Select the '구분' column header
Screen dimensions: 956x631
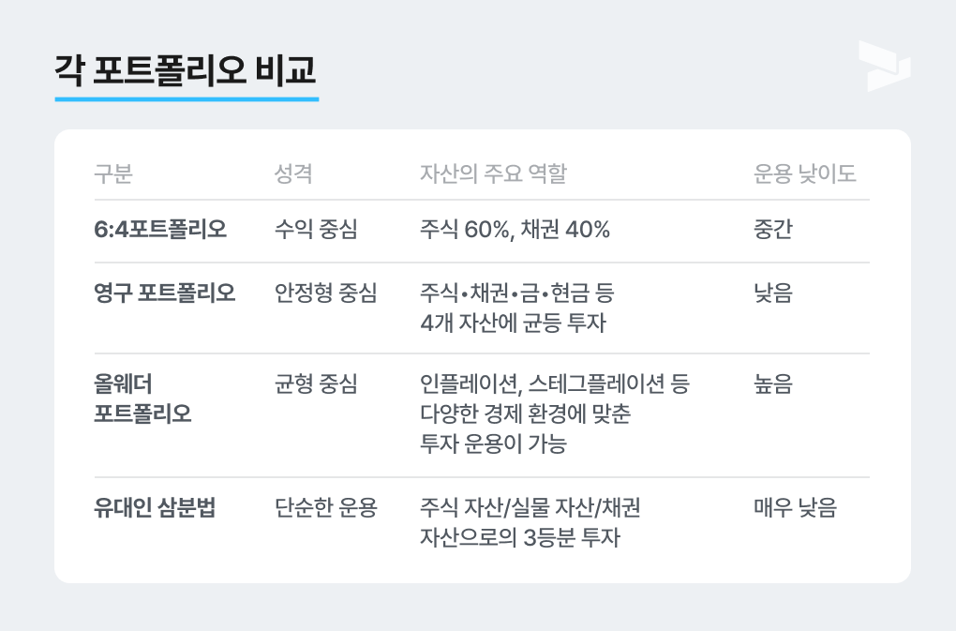click(113, 173)
